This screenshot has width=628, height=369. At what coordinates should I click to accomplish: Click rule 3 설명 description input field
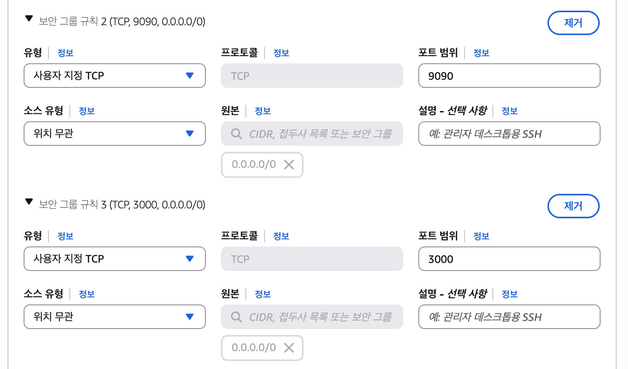coord(509,317)
